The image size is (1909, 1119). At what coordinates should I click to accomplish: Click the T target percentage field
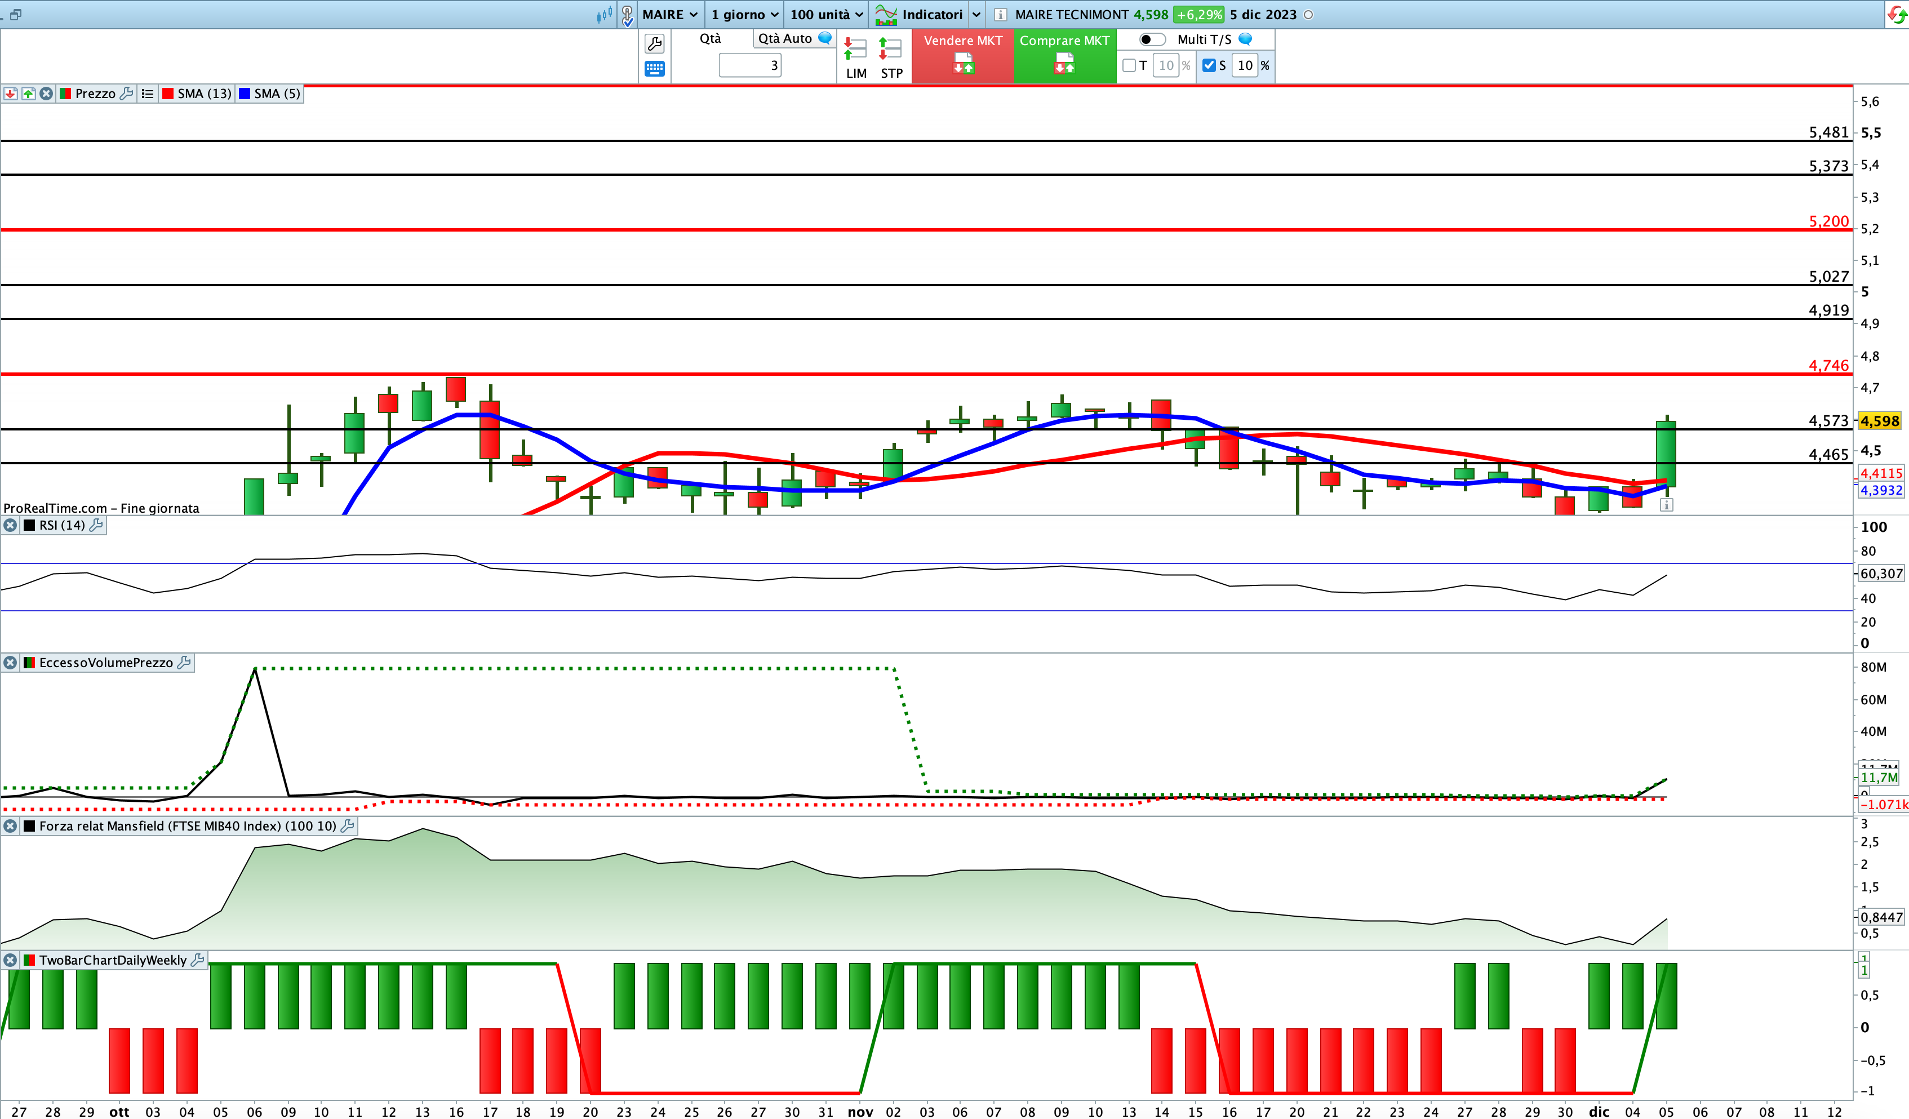pyautogui.click(x=1166, y=65)
